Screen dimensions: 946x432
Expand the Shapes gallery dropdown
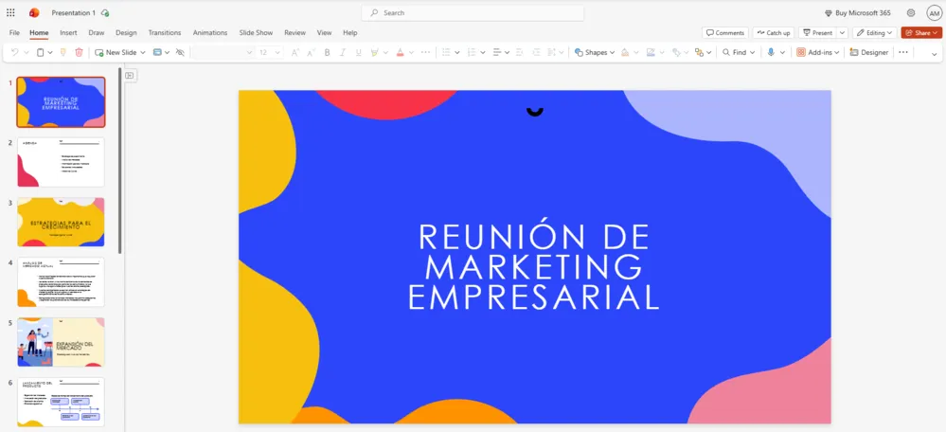tap(612, 52)
